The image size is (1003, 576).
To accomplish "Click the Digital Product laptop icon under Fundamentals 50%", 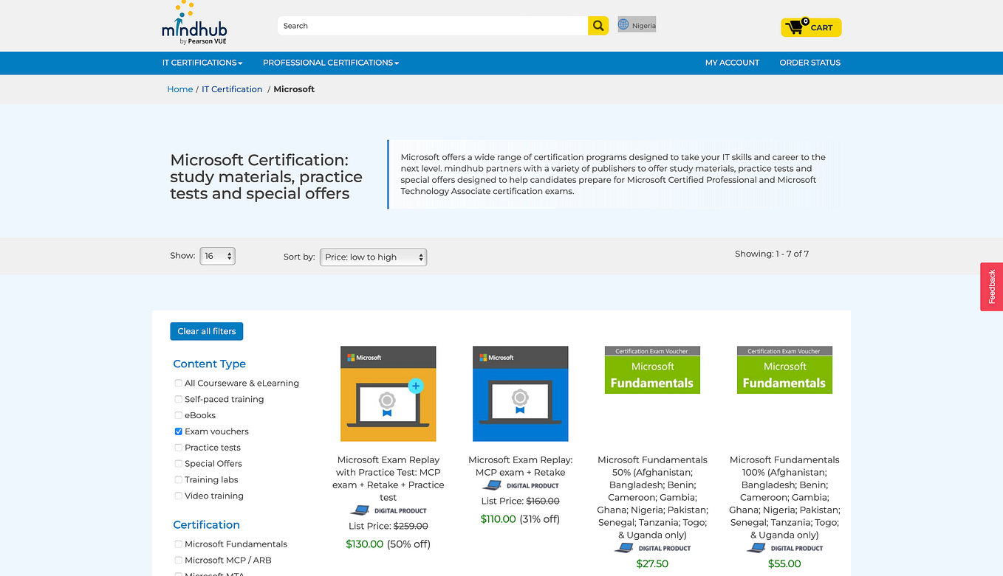I will 624,548.
